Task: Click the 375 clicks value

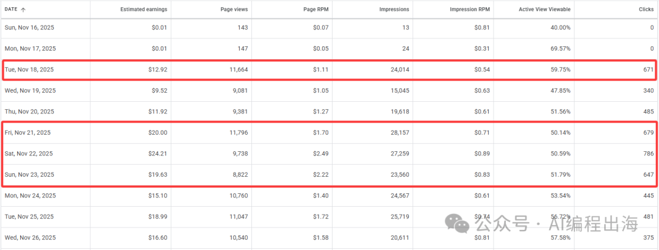Action: point(648,238)
